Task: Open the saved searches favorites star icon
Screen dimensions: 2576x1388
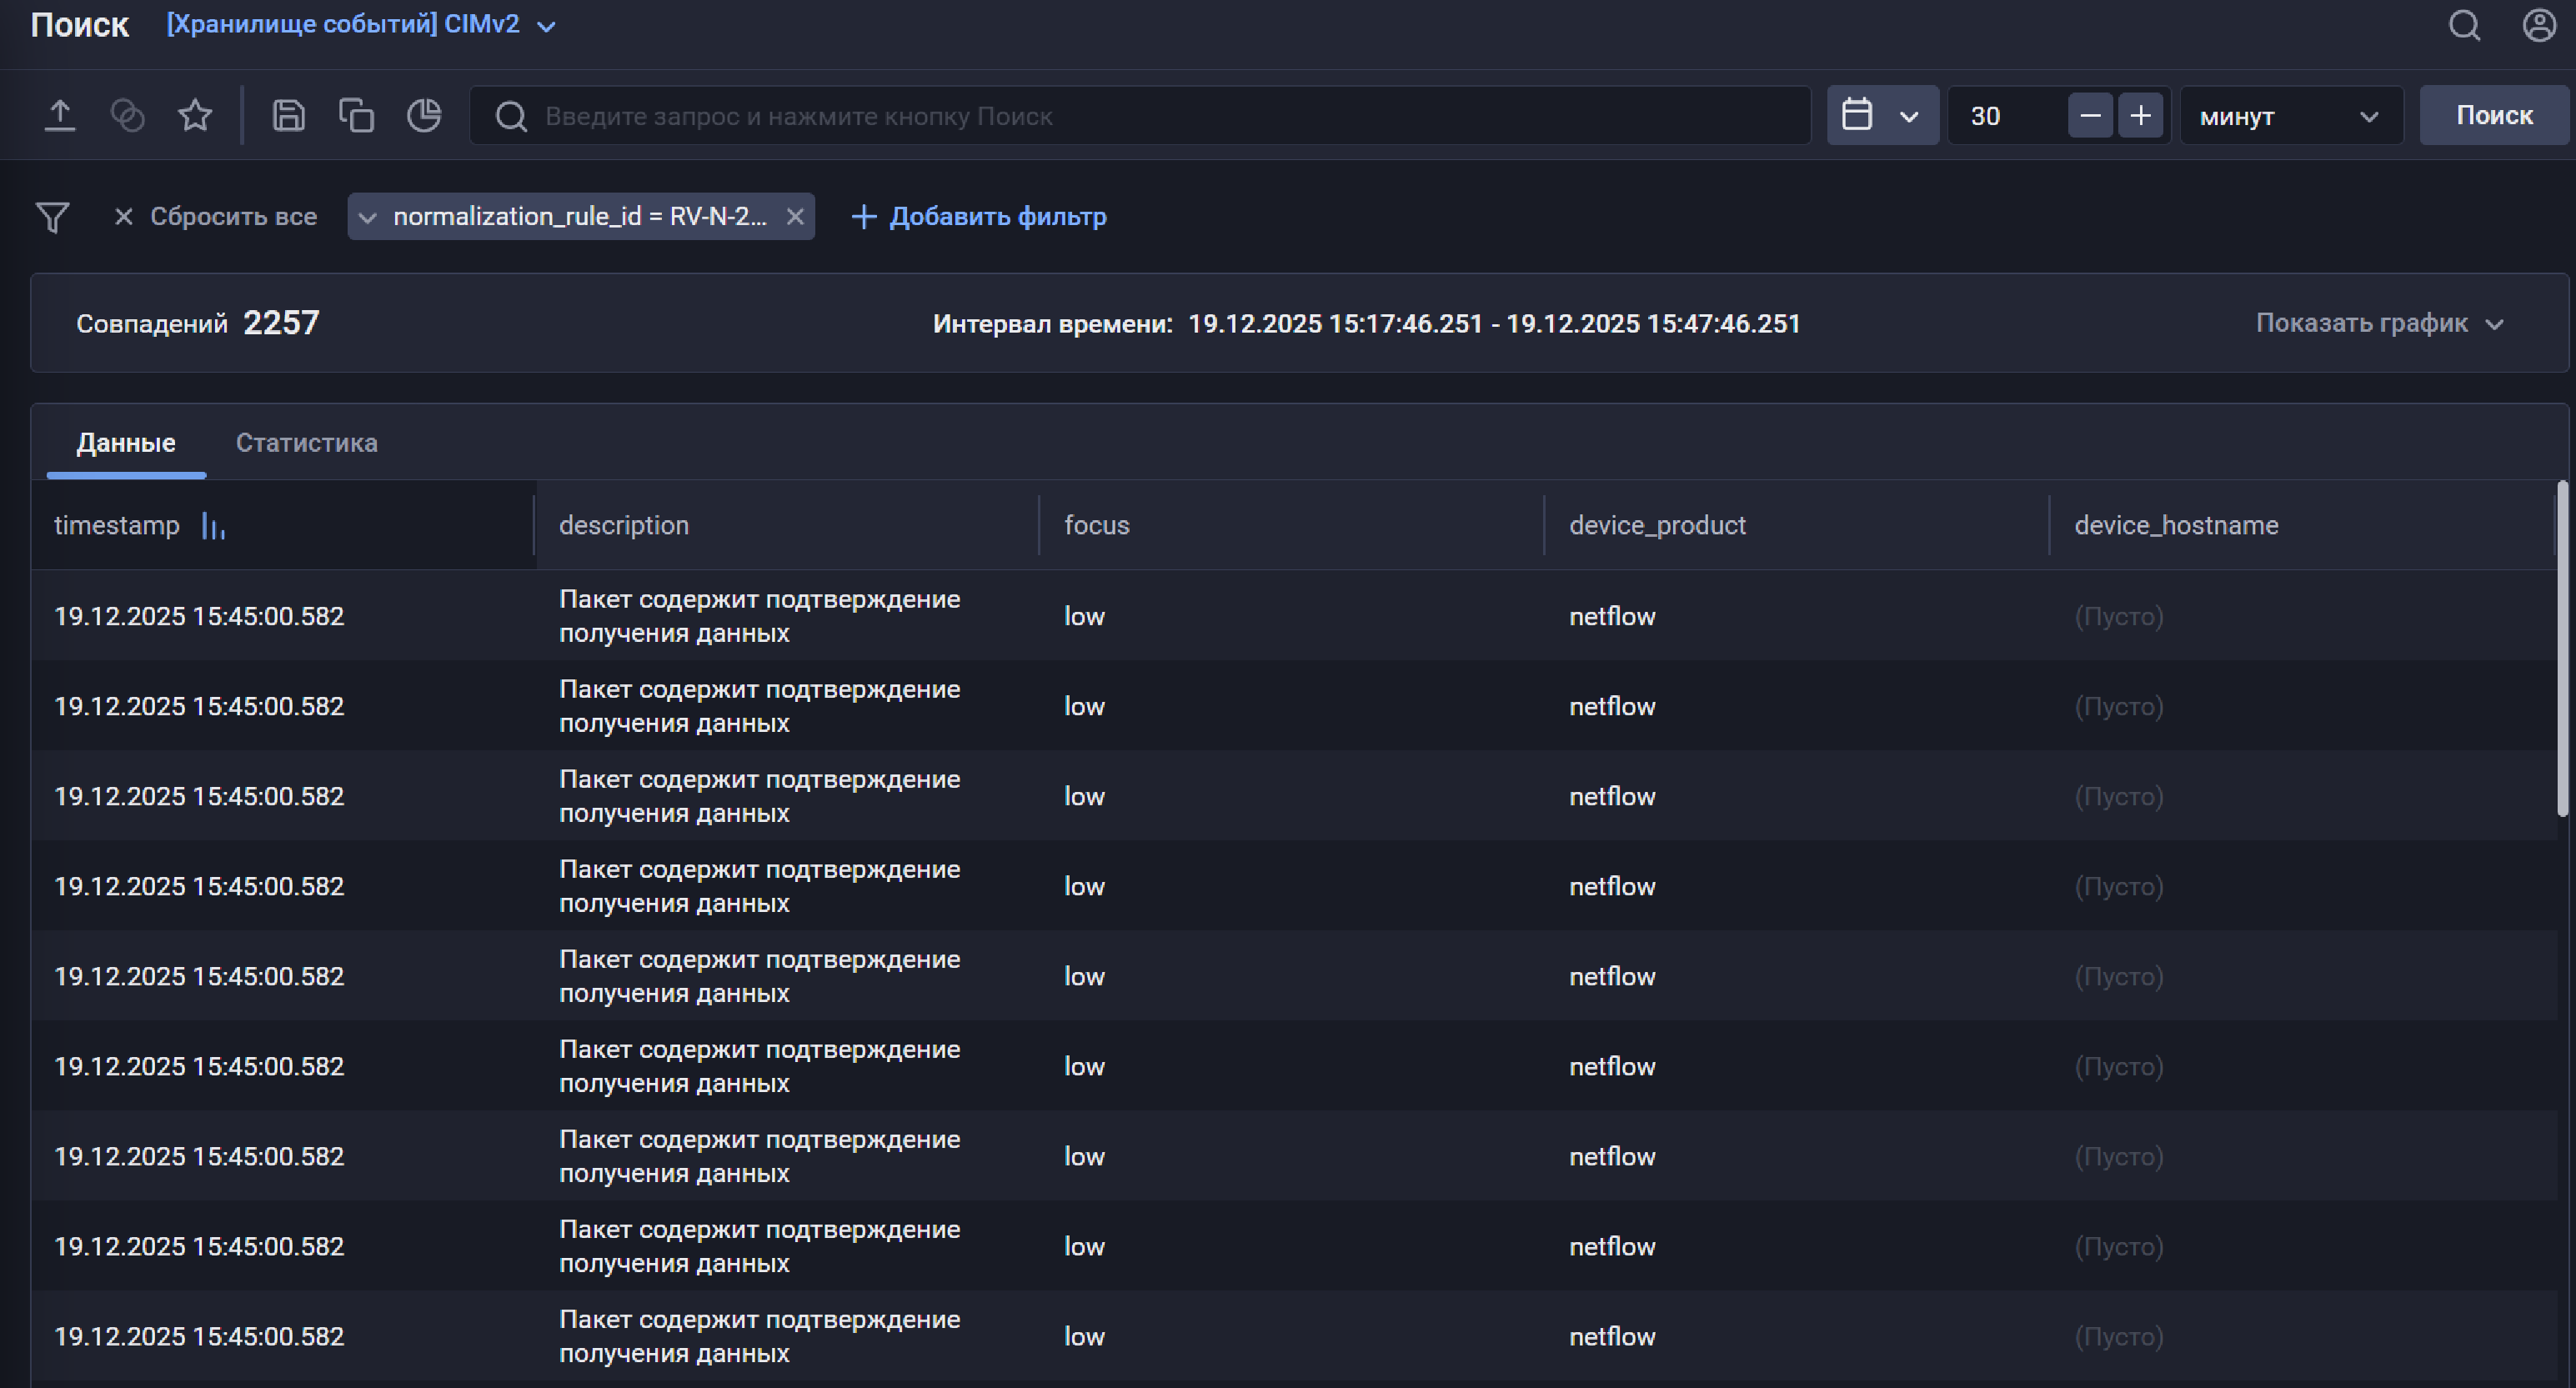Action: point(194,114)
